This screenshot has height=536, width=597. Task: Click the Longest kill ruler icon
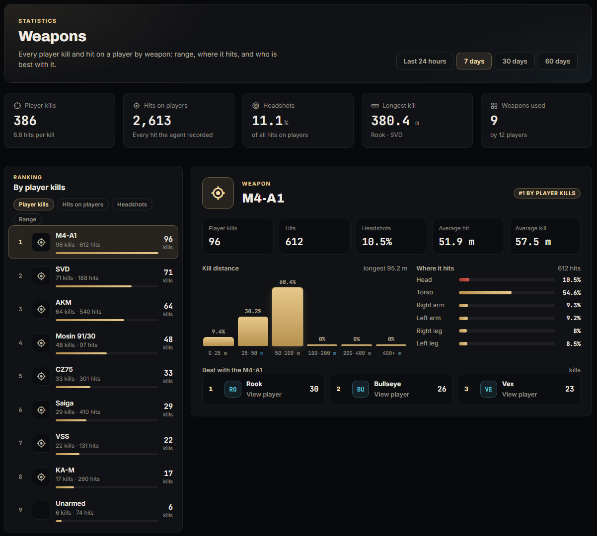375,106
